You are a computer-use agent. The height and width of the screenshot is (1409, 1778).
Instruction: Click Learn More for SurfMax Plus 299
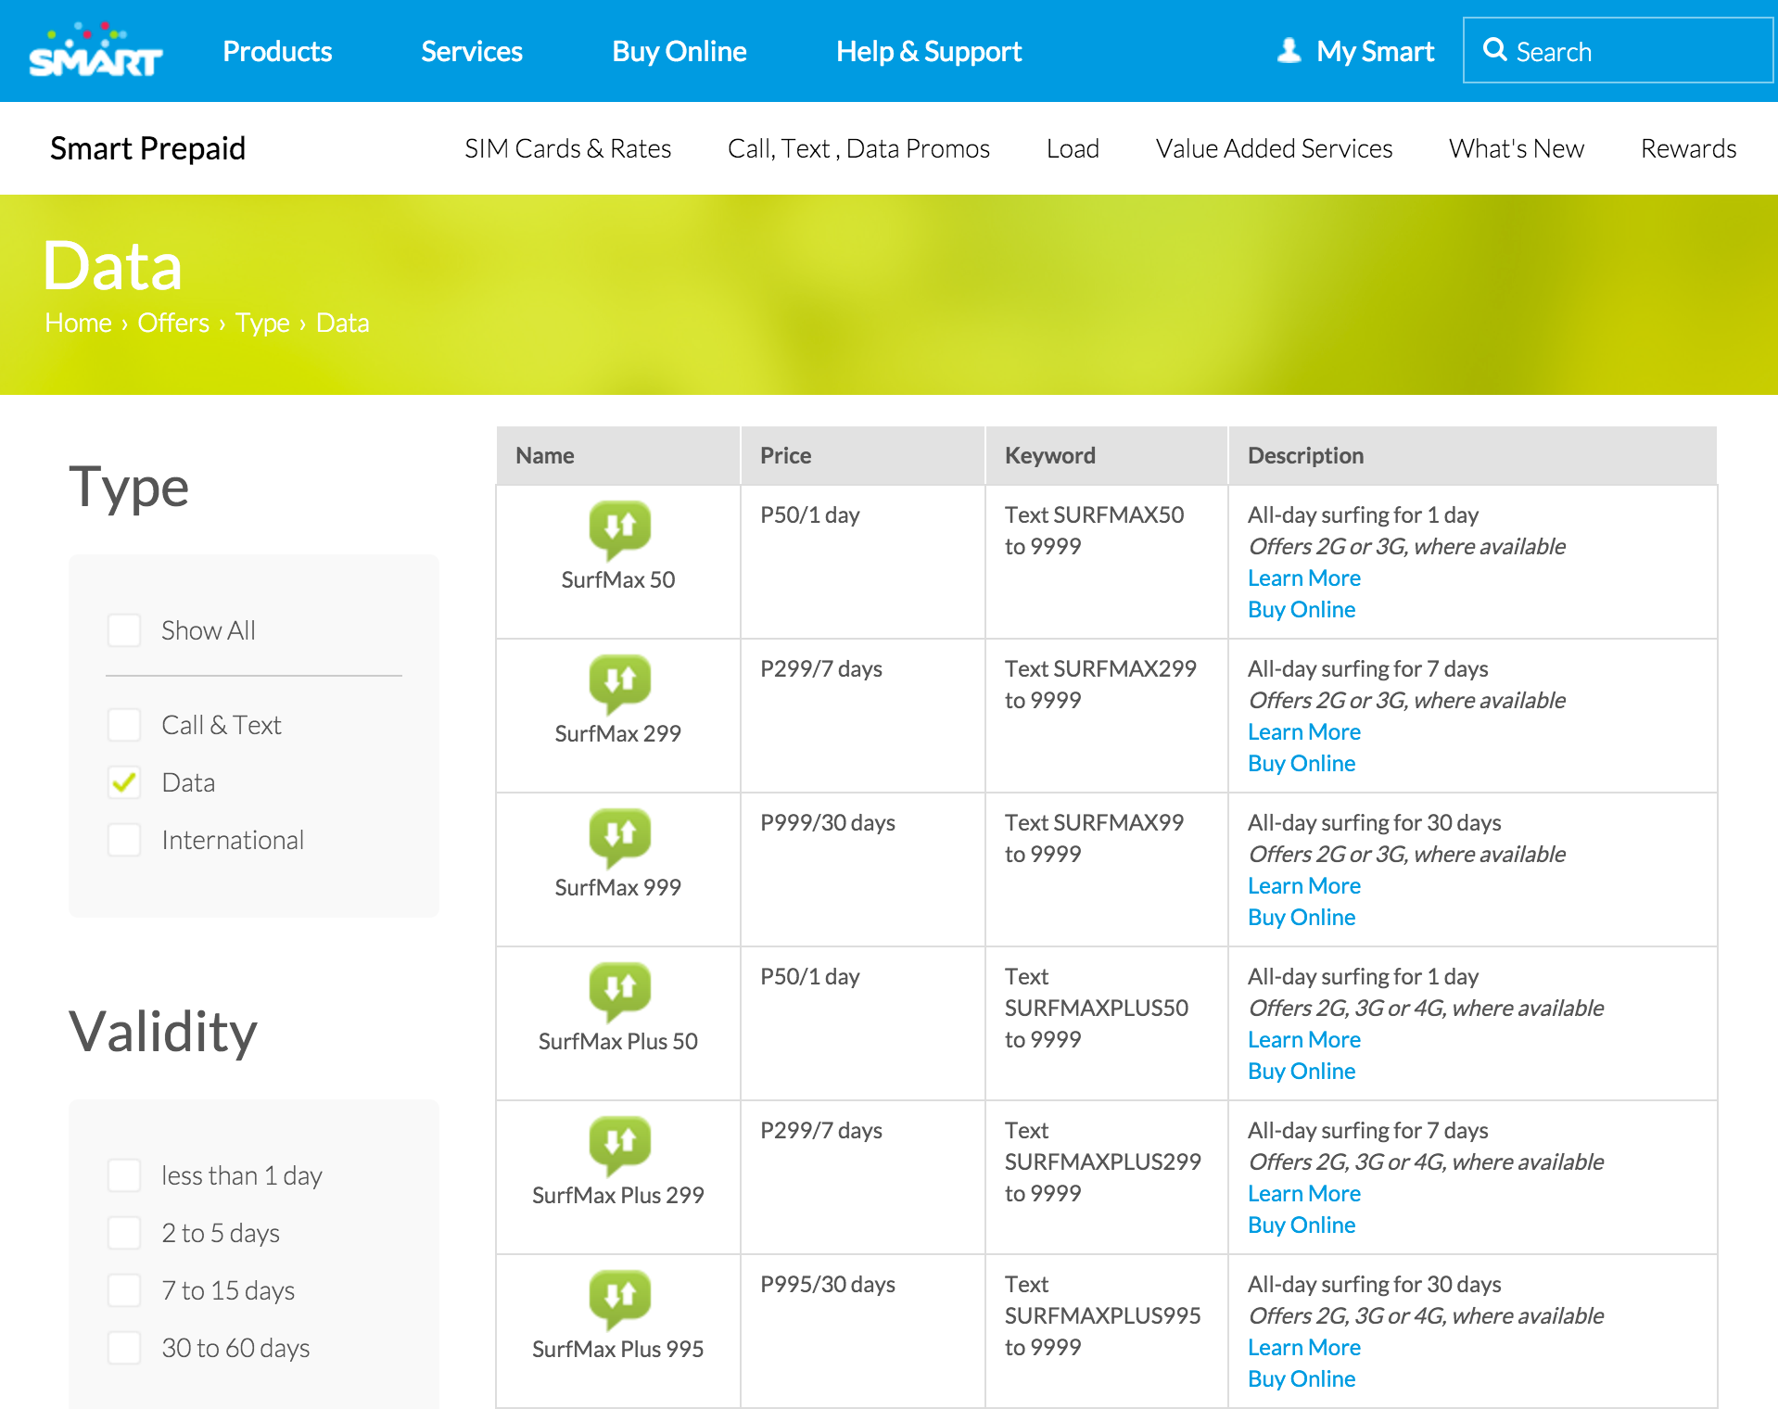[1304, 1193]
